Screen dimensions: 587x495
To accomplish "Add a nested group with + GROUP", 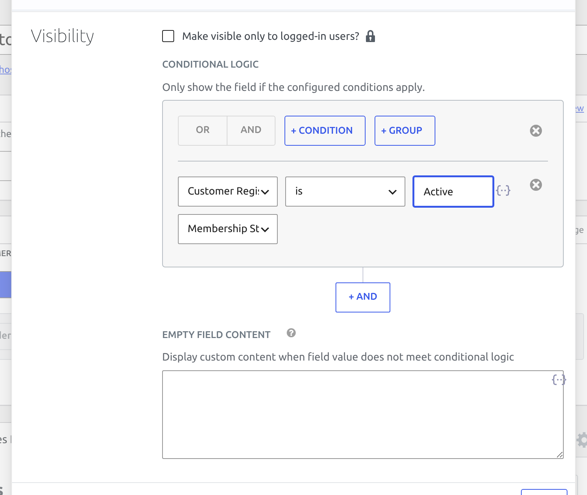I will (x=405, y=131).
